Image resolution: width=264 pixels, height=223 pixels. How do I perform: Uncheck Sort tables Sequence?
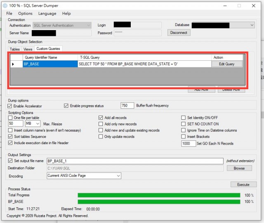coord(10,137)
